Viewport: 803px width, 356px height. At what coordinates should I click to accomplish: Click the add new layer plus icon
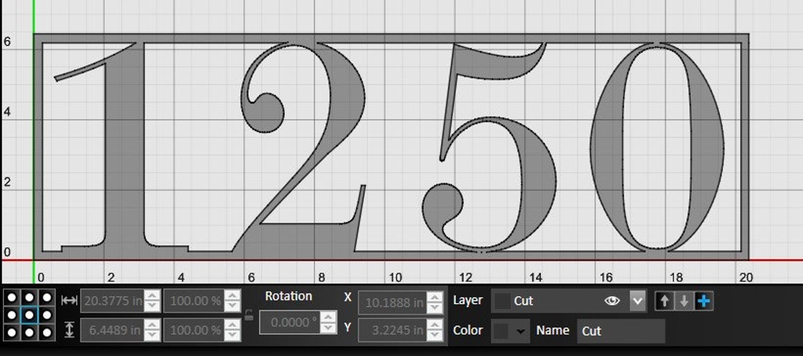703,301
